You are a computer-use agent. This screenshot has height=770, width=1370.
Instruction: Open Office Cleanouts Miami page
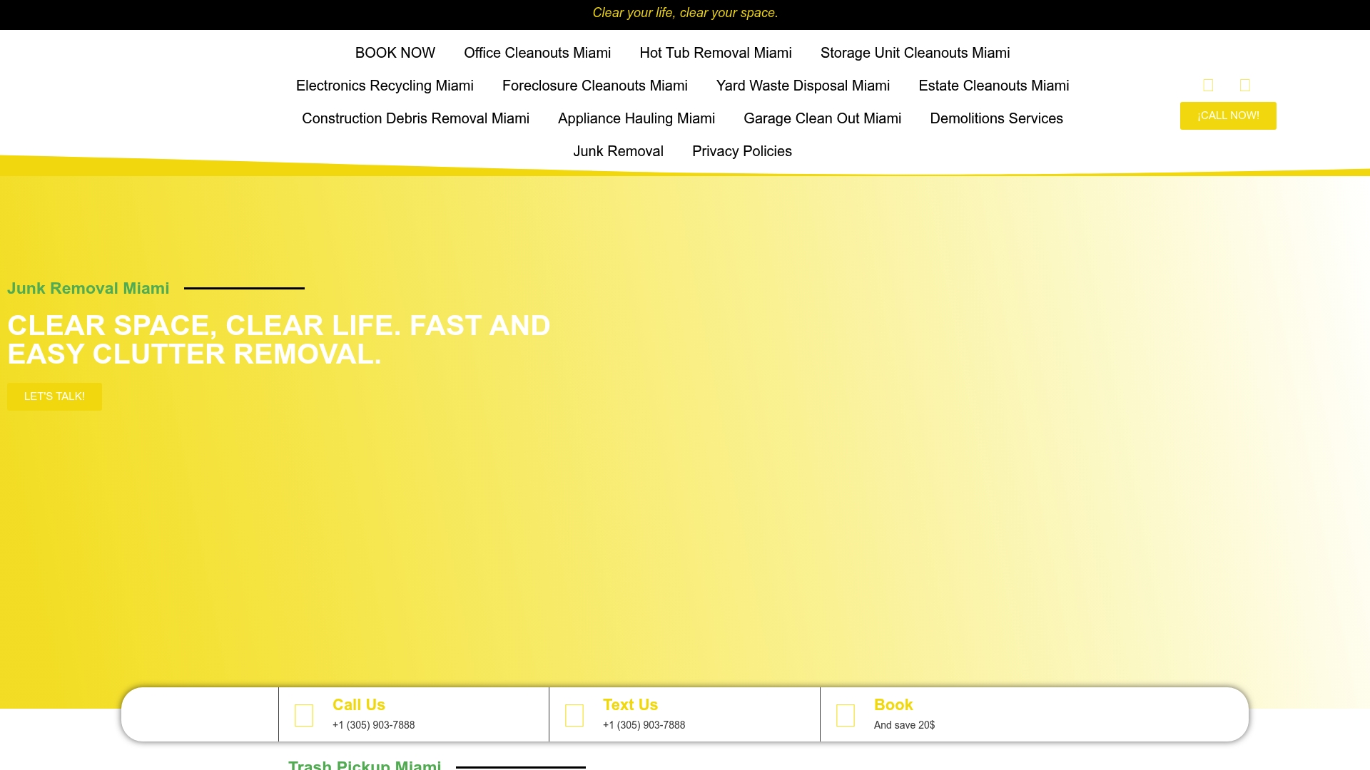pos(537,53)
